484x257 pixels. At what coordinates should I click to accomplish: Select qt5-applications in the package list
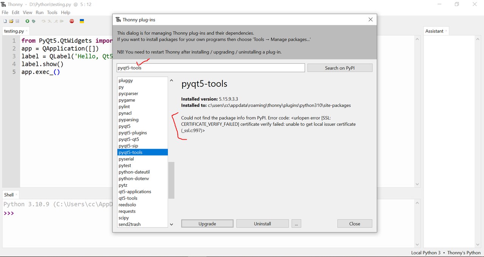click(143, 192)
